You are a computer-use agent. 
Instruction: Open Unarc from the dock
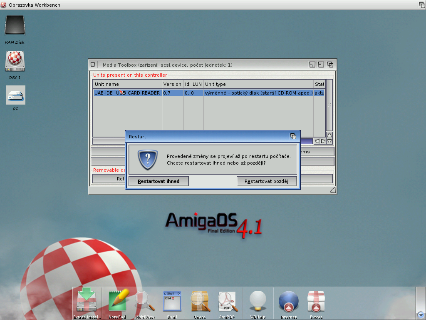click(x=200, y=301)
